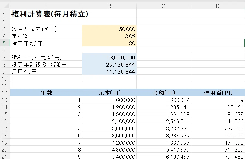Click the cell with profit 467,096
Image resolution: width=245 pixels, height=159 pixels.
coord(218,142)
